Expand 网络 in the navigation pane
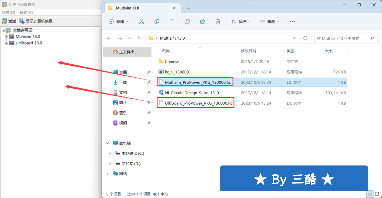This screenshot has width=382, height=198. pyautogui.click(x=108, y=174)
